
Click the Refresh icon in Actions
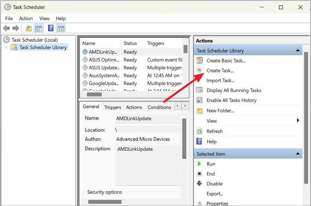[x=199, y=131]
